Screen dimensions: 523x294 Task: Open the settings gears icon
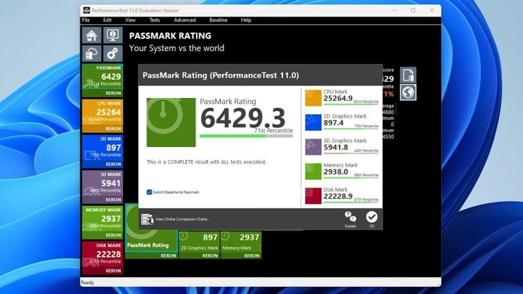coord(112,54)
